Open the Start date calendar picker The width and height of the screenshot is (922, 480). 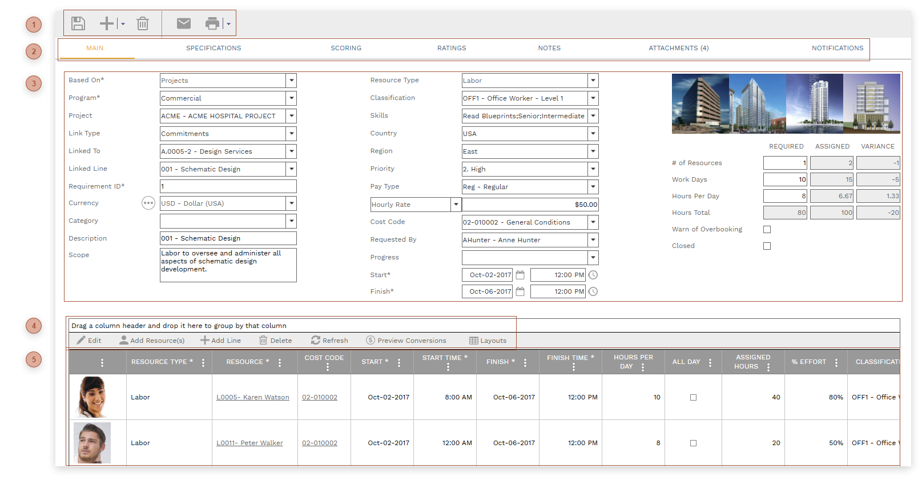(x=520, y=275)
